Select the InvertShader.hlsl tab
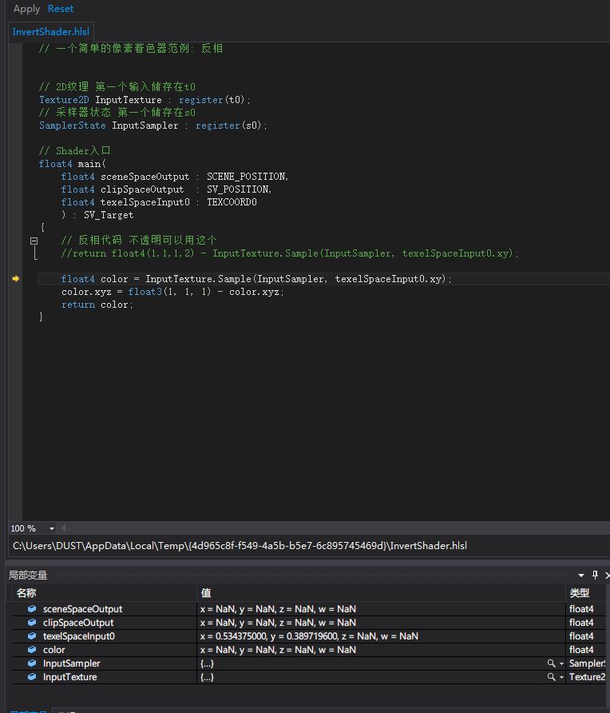The height and width of the screenshot is (713, 610). pyautogui.click(x=51, y=32)
